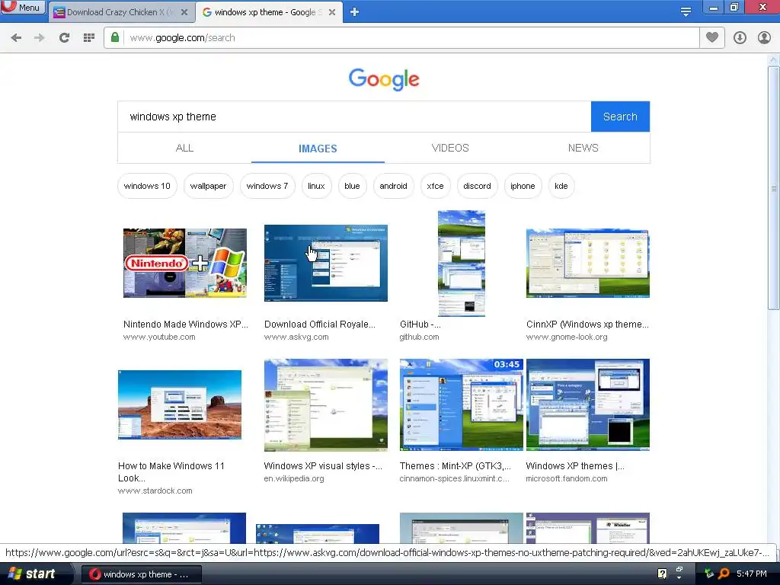
Task: Click the How to Make Windows 11 Look... title
Action: (x=171, y=472)
